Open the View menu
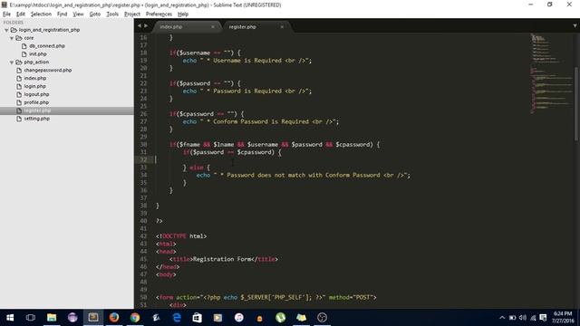Screen dimensions: 580x326 tap(78, 14)
